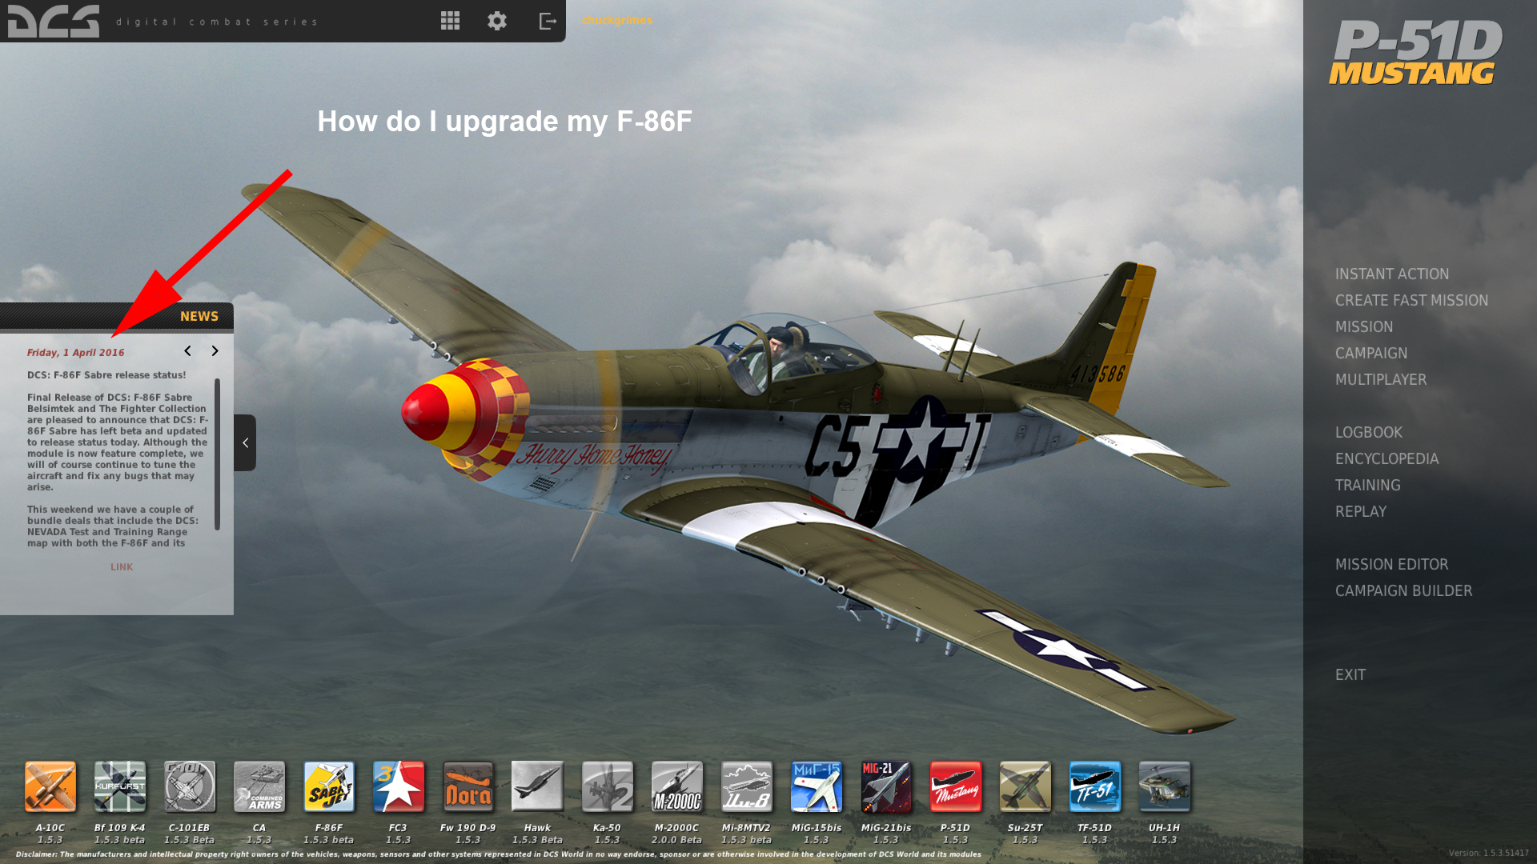The width and height of the screenshot is (1537, 864).
Task: Select the MiG-15bis module icon
Action: click(x=817, y=786)
